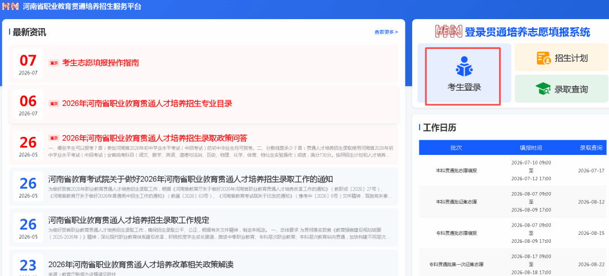609x276 pixels.
Task: Click the 本科贯通批征集志愿 row
Action: pyautogui.click(x=513, y=202)
